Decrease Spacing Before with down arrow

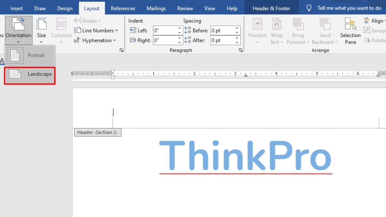[237, 33]
